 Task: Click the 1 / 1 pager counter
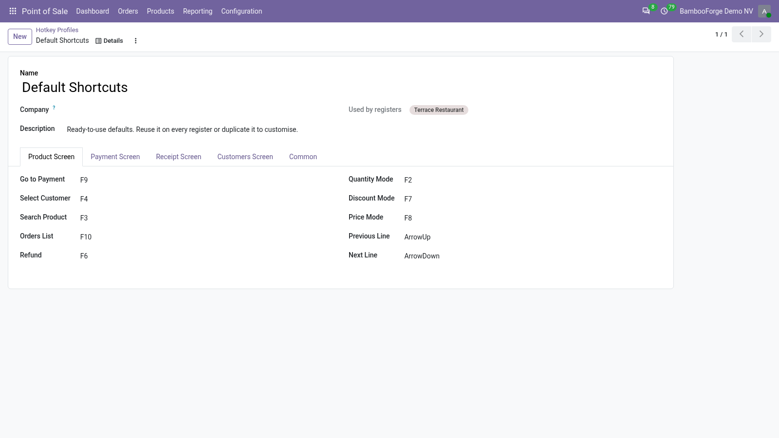(721, 35)
